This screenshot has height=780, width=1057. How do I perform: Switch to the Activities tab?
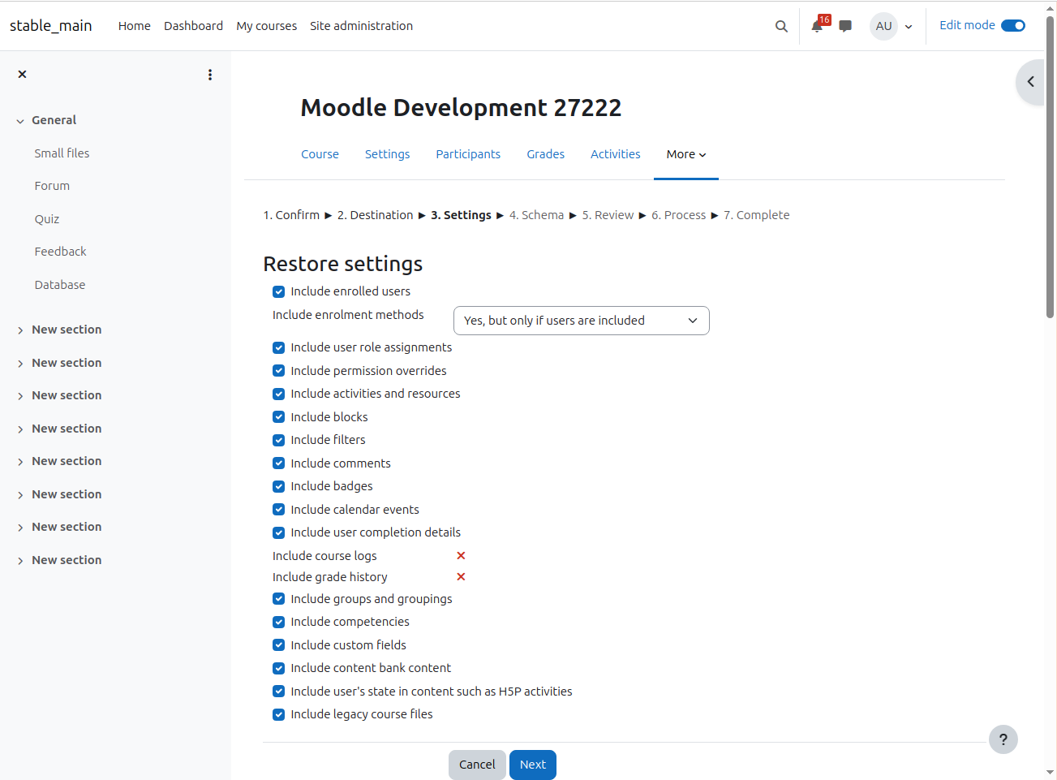(x=615, y=154)
